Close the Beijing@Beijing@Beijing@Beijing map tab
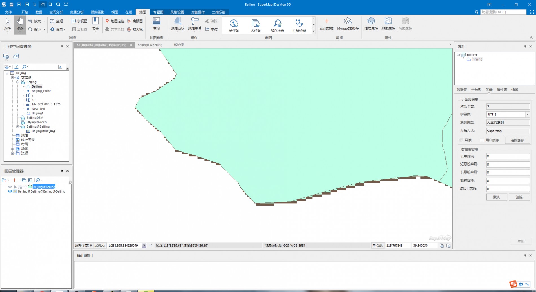Image resolution: width=536 pixels, height=292 pixels. coord(131,45)
